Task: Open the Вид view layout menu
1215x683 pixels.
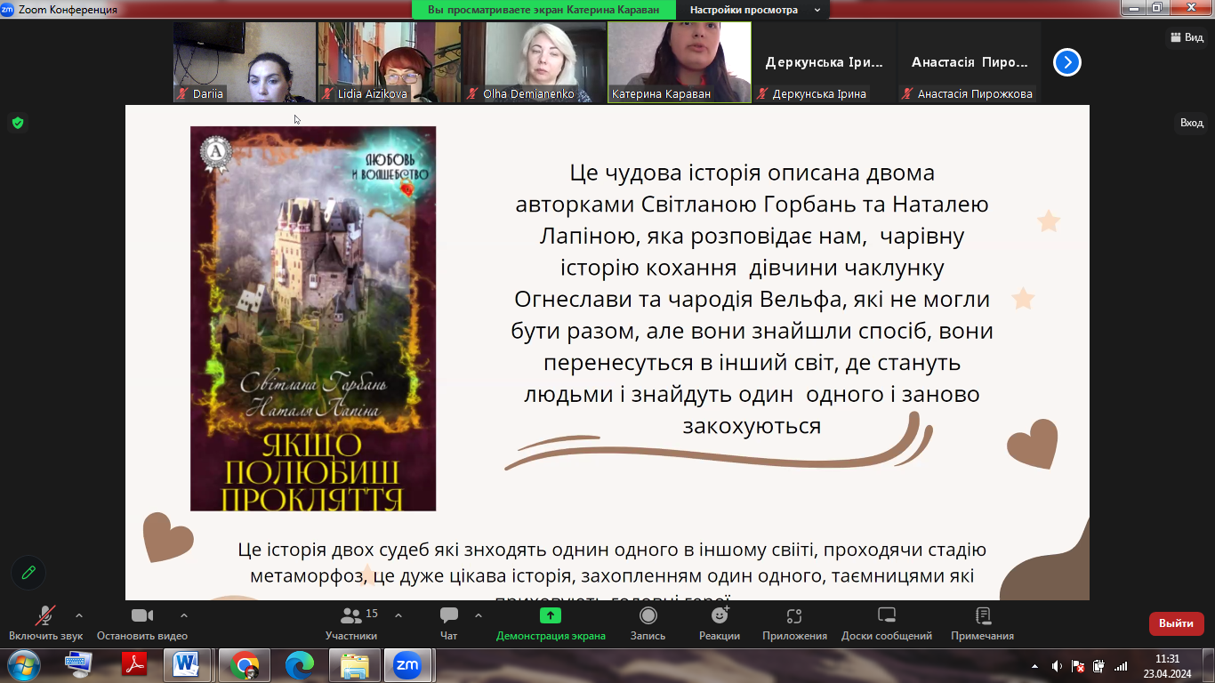Action: (1187, 37)
